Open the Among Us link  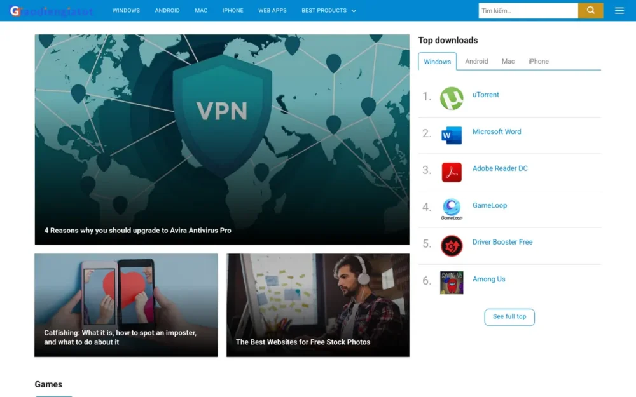coord(488,279)
